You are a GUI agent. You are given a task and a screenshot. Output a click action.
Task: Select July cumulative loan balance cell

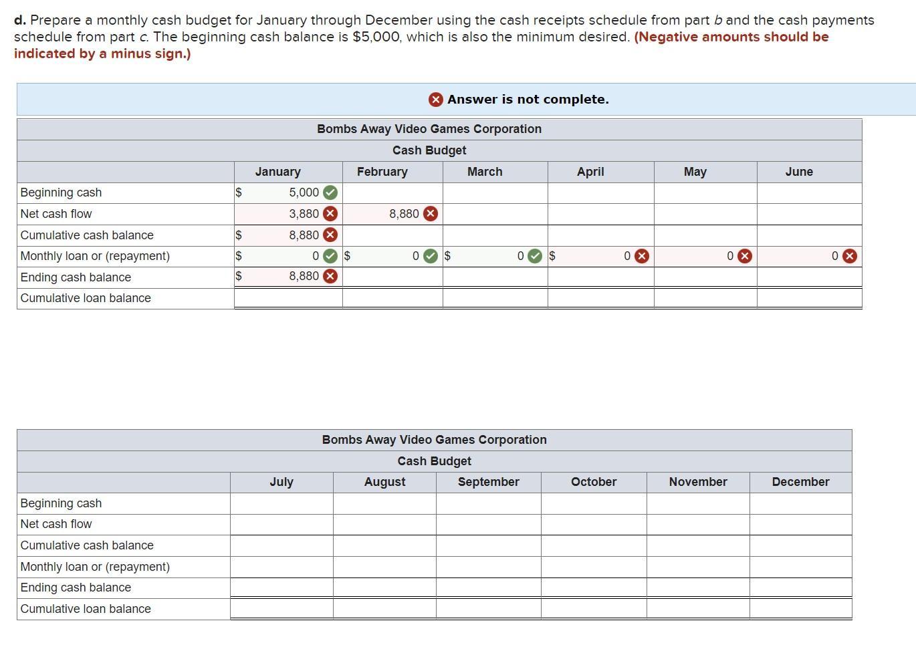click(x=281, y=609)
